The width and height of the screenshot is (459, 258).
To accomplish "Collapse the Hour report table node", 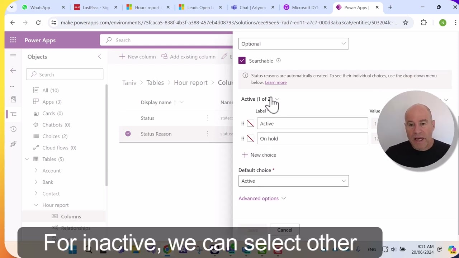I will 36,205.
